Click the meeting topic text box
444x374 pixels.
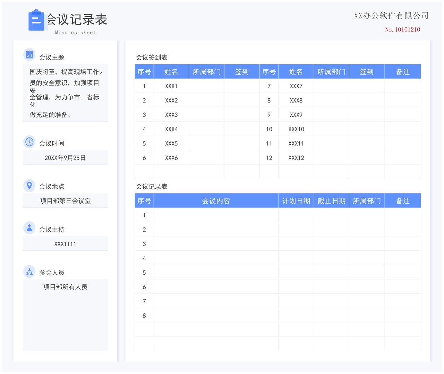click(65, 93)
